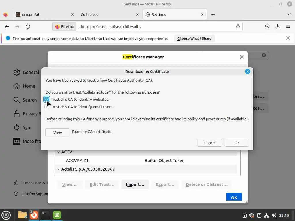Open the network tray icon
The height and width of the screenshot is (221, 295).
(266, 215)
